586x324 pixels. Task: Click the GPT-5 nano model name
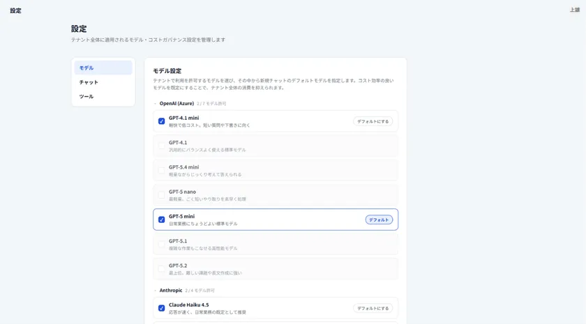(x=182, y=192)
